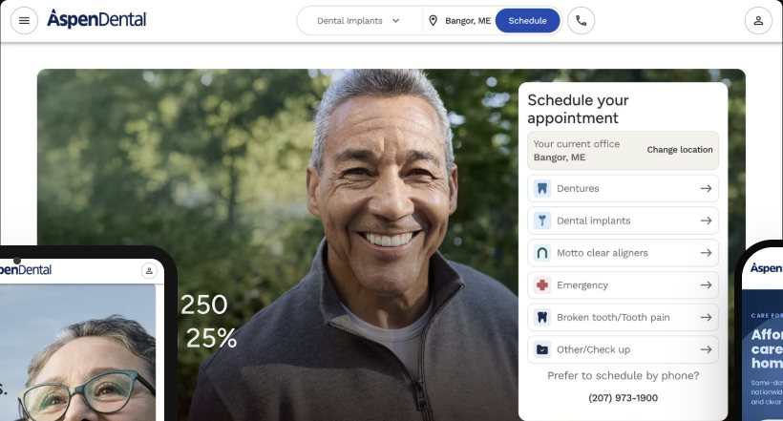The image size is (783, 421).
Task: Click the 250 text on hero image
Action: [x=203, y=305]
